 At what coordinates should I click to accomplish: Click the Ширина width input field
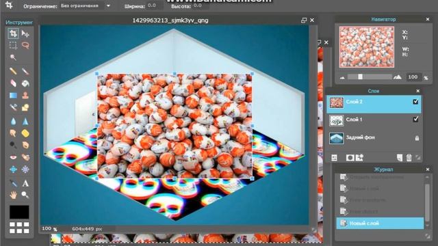tap(155, 5)
